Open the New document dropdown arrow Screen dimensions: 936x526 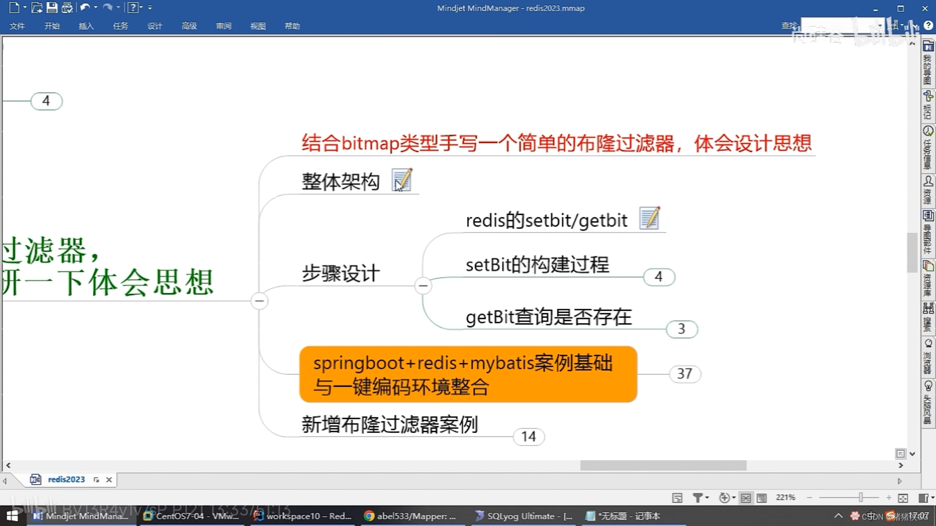pyautogui.click(x=25, y=7)
